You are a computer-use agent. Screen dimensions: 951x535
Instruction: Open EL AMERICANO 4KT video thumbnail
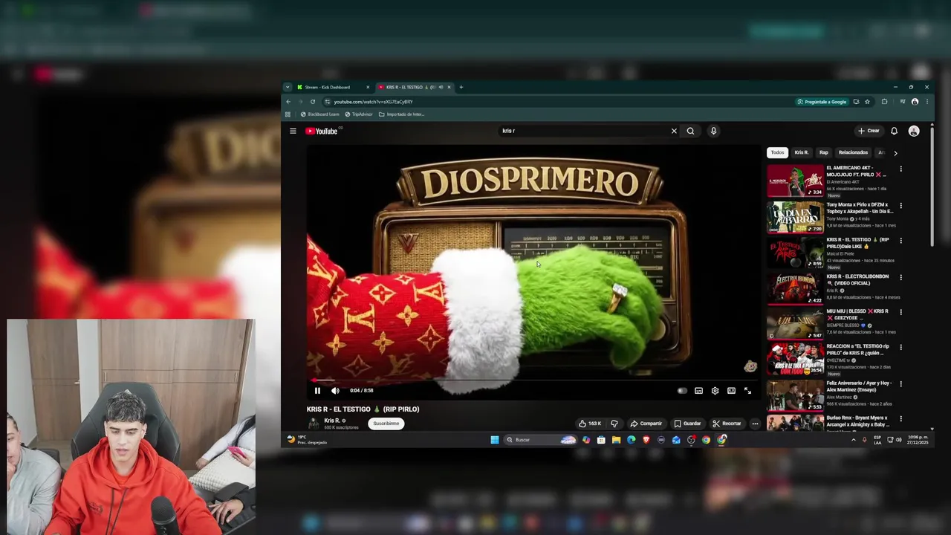coord(795,181)
